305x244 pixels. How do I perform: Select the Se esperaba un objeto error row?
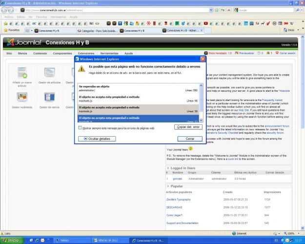click(x=138, y=88)
